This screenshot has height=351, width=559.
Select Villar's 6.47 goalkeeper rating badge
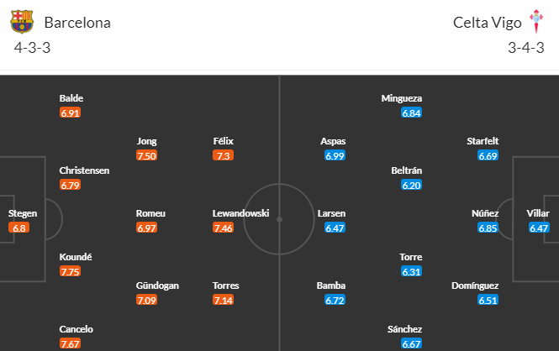coord(539,228)
